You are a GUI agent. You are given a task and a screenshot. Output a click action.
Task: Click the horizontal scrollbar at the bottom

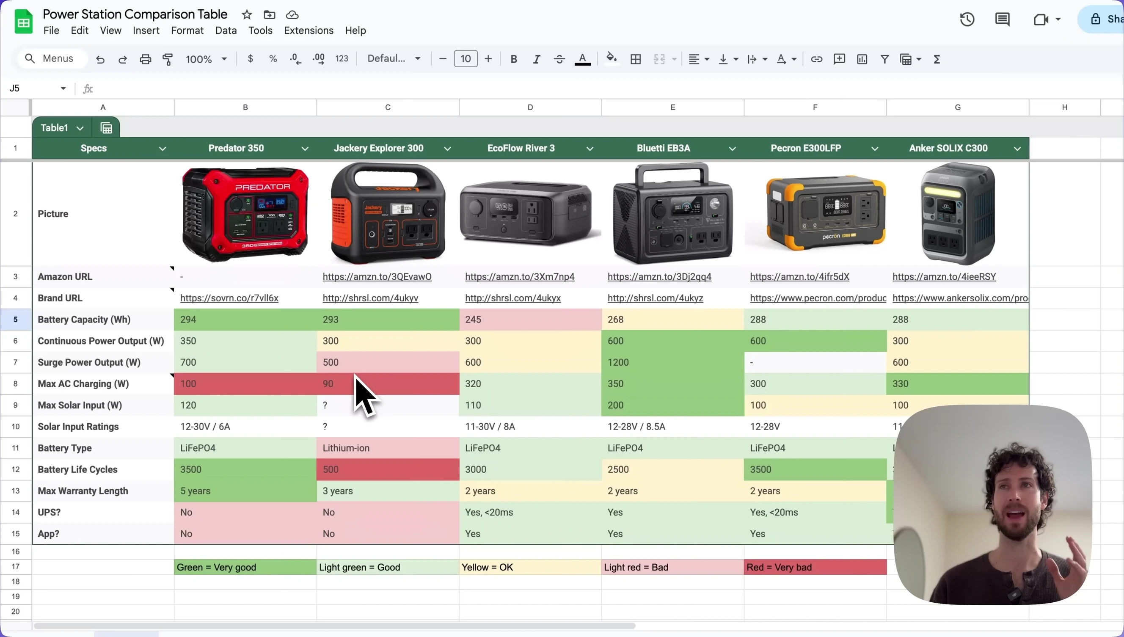[335, 626]
